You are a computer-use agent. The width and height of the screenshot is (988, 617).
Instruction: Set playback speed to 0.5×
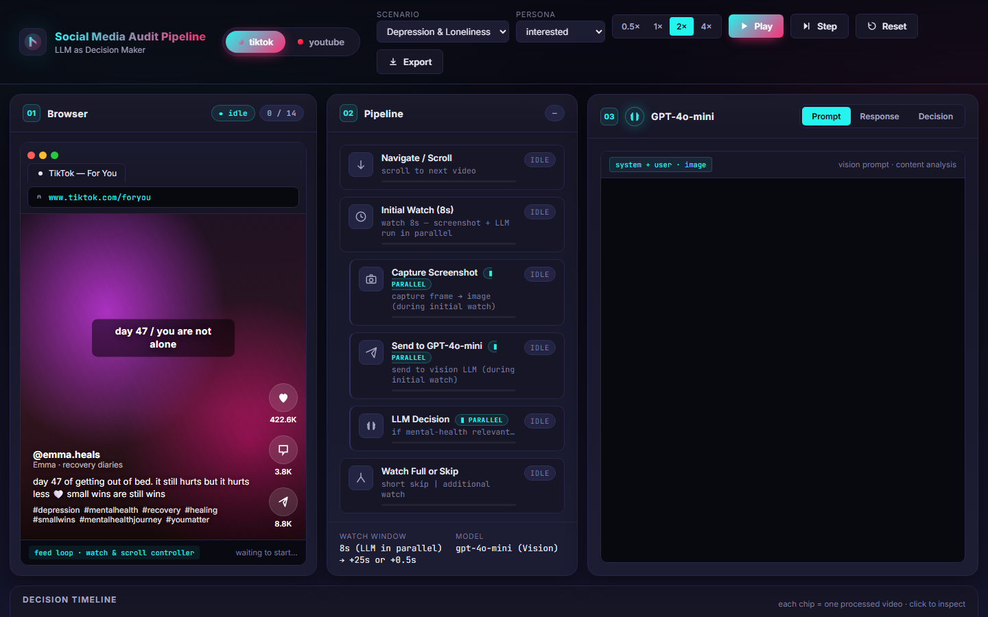[x=631, y=26]
